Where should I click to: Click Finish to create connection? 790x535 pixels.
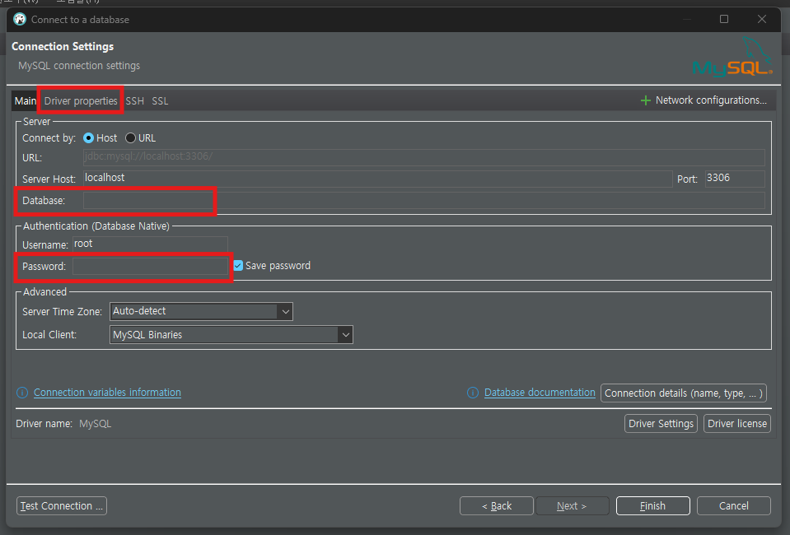point(653,506)
